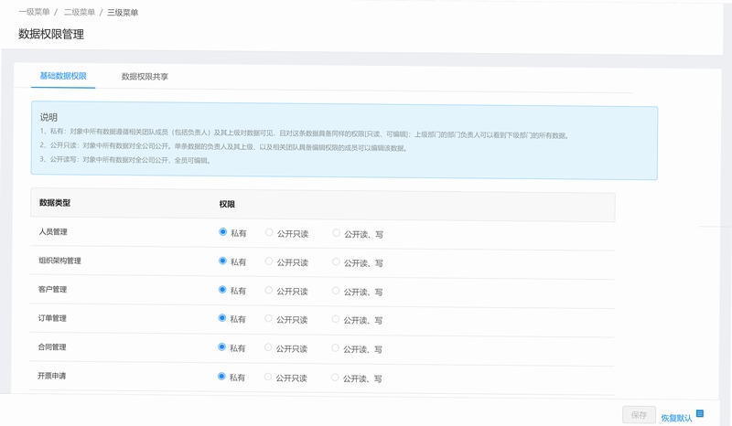This screenshot has height=426, width=732.
Task: Click 恢复默认 link
Action: [676, 418]
